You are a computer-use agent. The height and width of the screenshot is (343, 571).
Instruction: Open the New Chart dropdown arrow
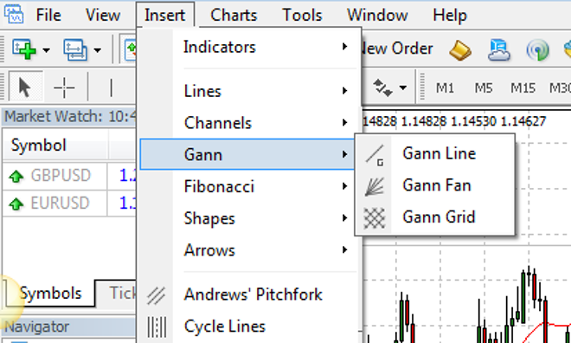pyautogui.click(x=46, y=50)
